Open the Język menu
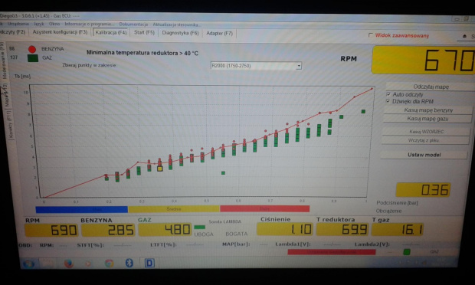The height and width of the screenshot is (285, 475). click(39, 24)
